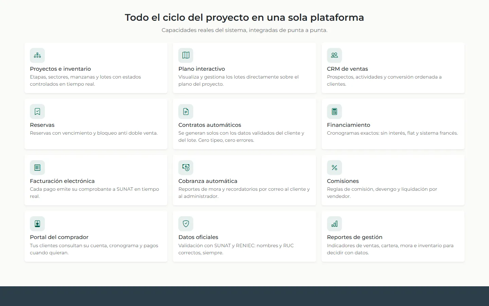Click description 'Reportes de mora y recordatorios'
489x306 pixels.
(x=244, y=193)
